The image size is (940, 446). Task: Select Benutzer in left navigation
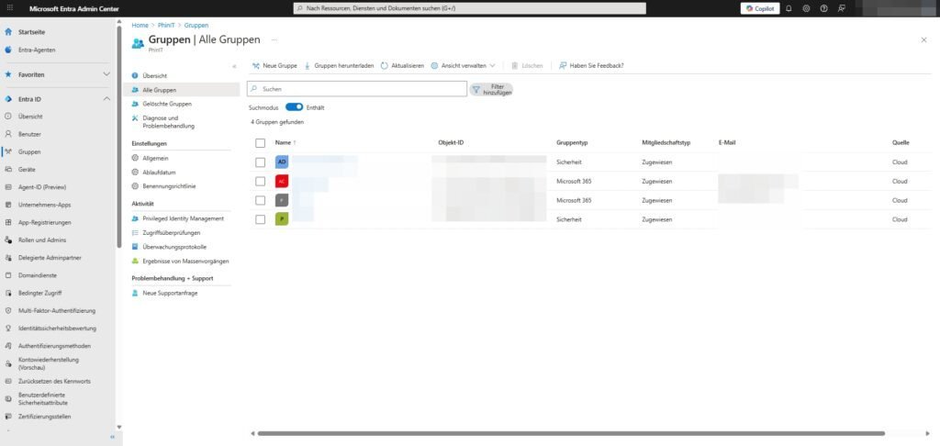click(30, 134)
